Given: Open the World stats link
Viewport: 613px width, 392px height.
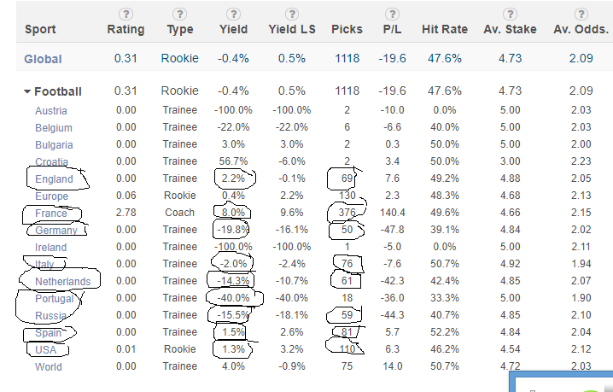Looking at the screenshot, I should pyautogui.click(x=49, y=367).
